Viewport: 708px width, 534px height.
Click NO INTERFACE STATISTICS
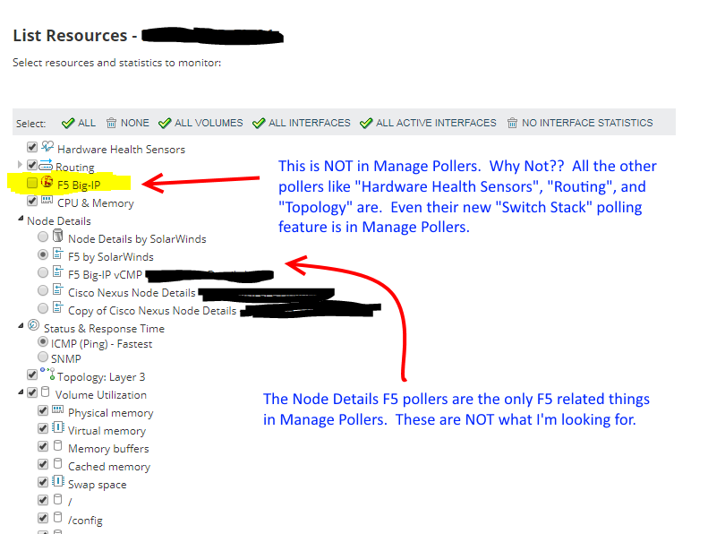(580, 123)
